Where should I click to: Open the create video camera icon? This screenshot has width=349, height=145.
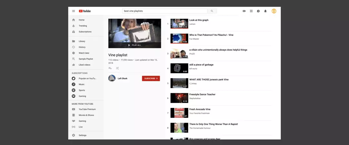(x=244, y=11)
